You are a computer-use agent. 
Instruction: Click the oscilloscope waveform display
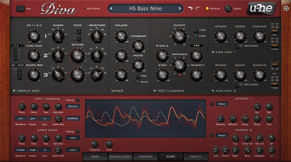[145, 118]
